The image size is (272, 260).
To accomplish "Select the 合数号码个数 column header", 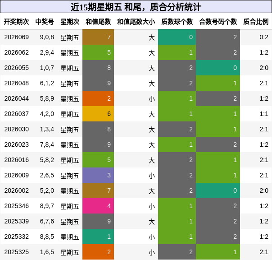I will click(218, 22).
